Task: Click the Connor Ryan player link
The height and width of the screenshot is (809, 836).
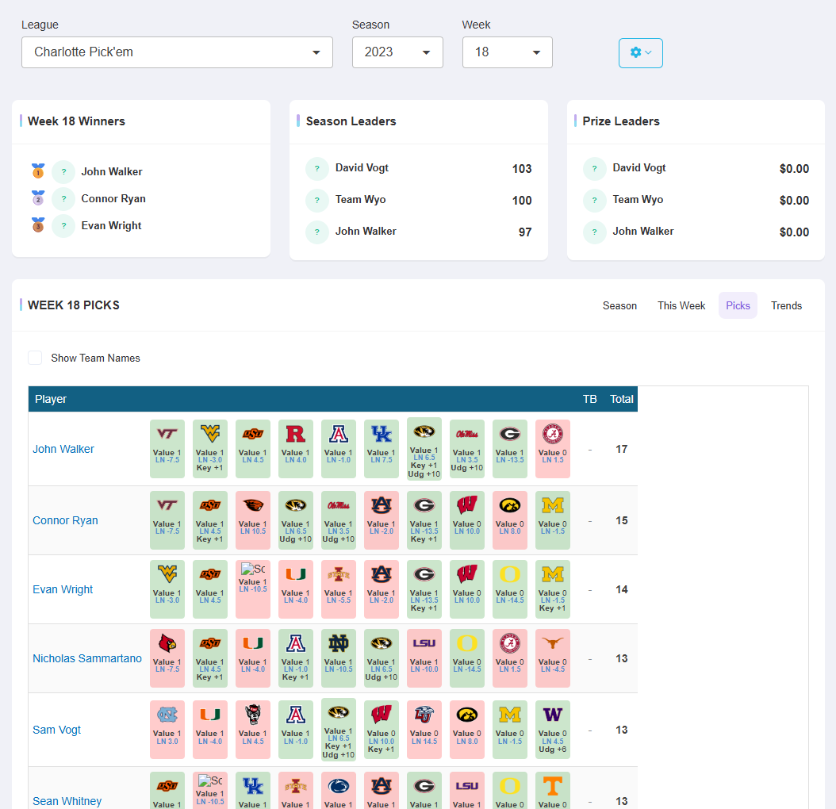Action: click(x=65, y=520)
